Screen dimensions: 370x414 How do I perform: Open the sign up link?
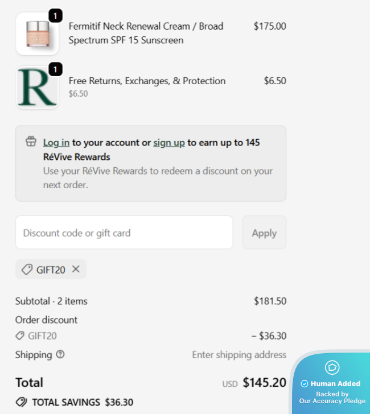pyautogui.click(x=169, y=143)
